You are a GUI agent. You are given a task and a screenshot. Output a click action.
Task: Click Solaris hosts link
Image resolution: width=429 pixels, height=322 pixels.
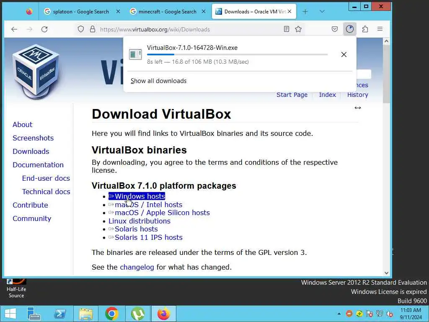pyautogui.click(x=133, y=229)
